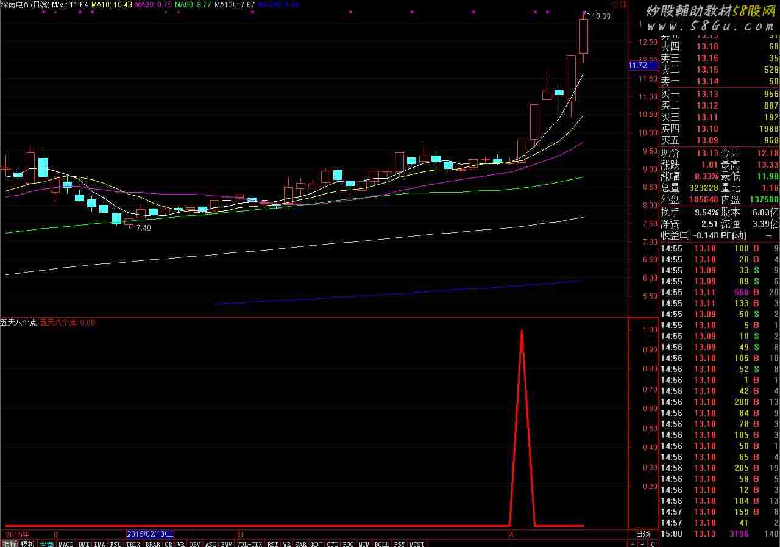The width and height of the screenshot is (780, 547).
Task: Select the ASI indicator tab
Action: (x=211, y=543)
